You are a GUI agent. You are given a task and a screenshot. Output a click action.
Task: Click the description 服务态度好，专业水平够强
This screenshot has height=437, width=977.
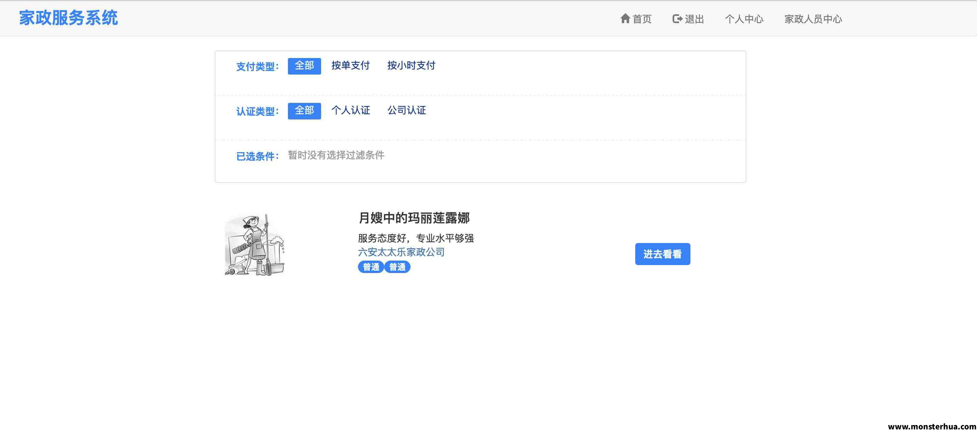tap(416, 238)
